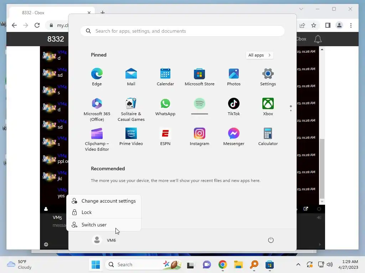Screen dimensions: 365x273
Task: Open a new Chrome tab
Action: 103,12
